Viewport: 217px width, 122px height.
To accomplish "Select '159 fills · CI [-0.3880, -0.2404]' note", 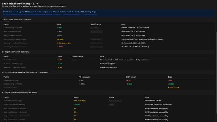I will [x=135, y=47].
